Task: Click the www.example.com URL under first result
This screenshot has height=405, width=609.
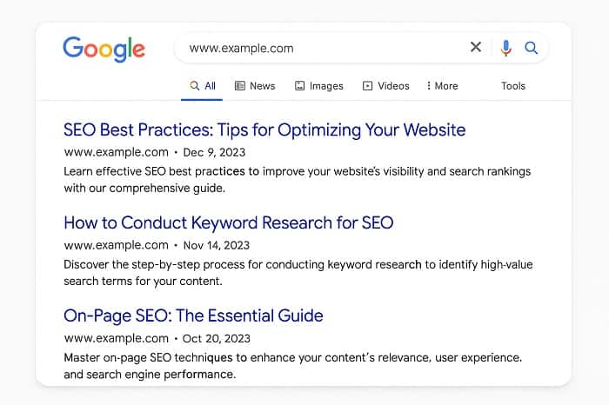Action: tap(116, 151)
